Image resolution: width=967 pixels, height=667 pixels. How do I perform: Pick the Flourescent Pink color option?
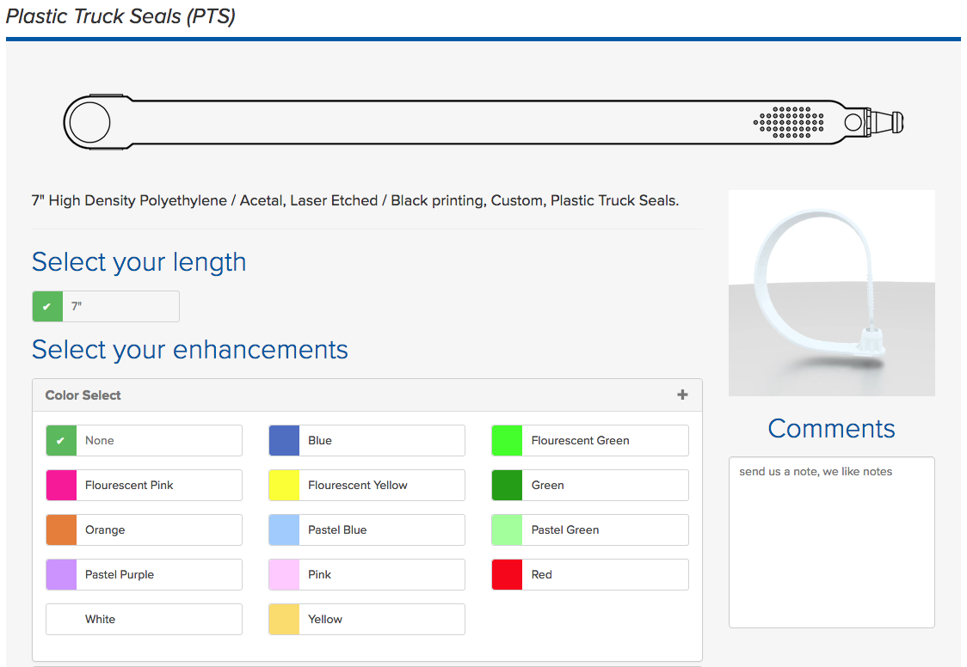tap(145, 486)
